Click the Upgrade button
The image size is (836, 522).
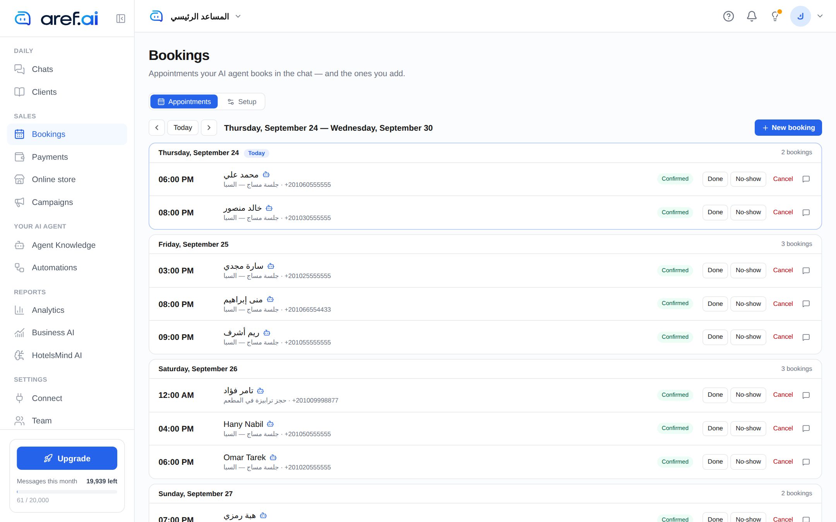click(67, 458)
